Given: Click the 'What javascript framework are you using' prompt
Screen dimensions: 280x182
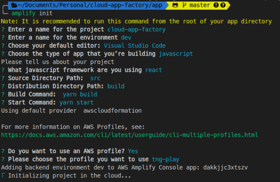Looking at the screenshot, I should click(75, 70).
